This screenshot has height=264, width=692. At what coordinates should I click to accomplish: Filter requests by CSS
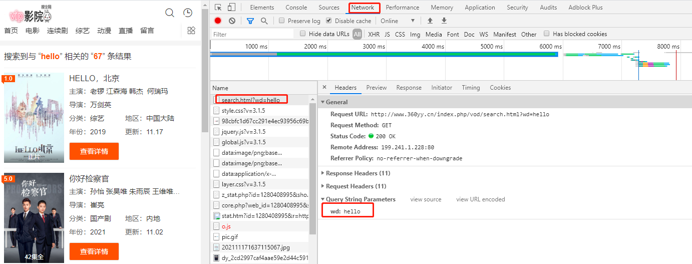tap(400, 34)
